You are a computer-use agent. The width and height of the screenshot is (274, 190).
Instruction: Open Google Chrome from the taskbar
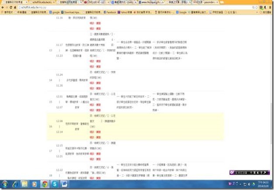click(x=44, y=183)
